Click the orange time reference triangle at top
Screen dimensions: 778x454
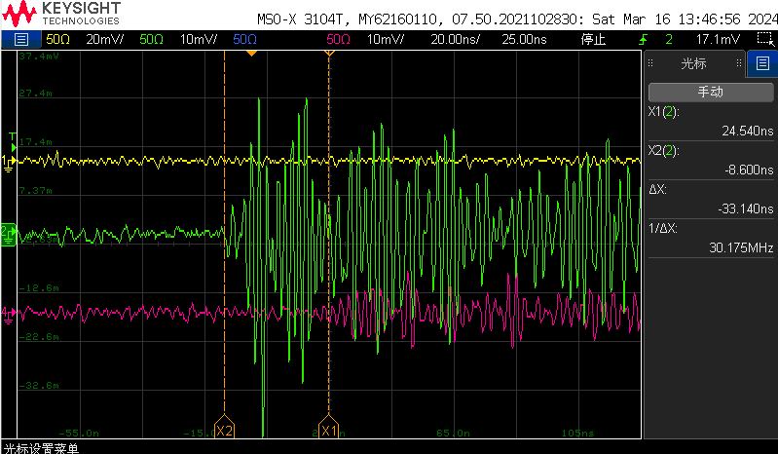[251, 53]
